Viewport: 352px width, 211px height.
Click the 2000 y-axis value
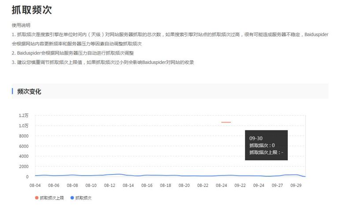tap(24, 167)
